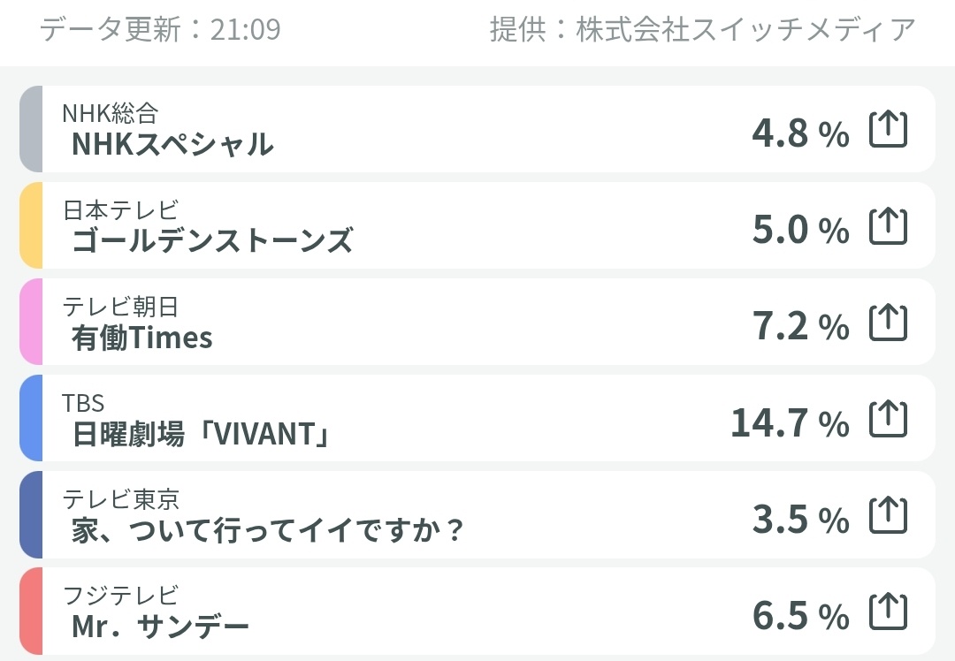Viewport: 955px width, 661px height.
Task: Click the 14.7 % rating for VIVANT
Action: tap(790, 422)
